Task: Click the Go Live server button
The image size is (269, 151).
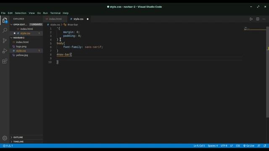Action: click(248, 146)
